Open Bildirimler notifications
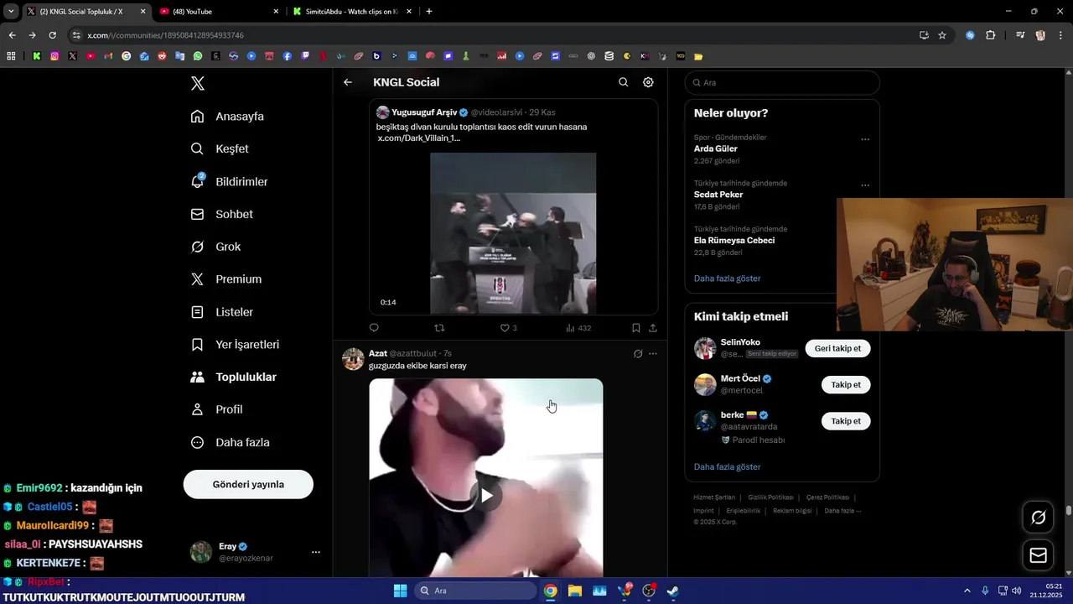 tap(229, 181)
